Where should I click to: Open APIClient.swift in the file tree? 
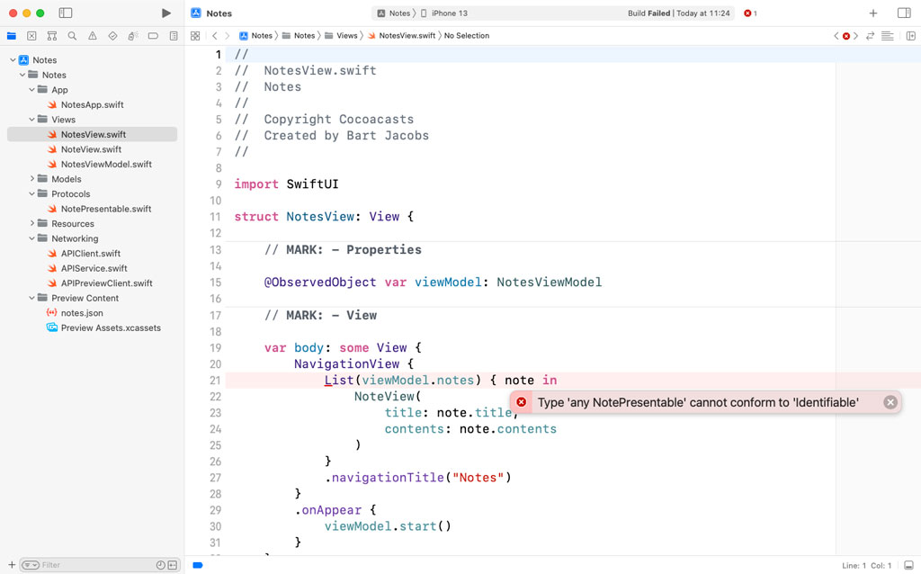90,254
